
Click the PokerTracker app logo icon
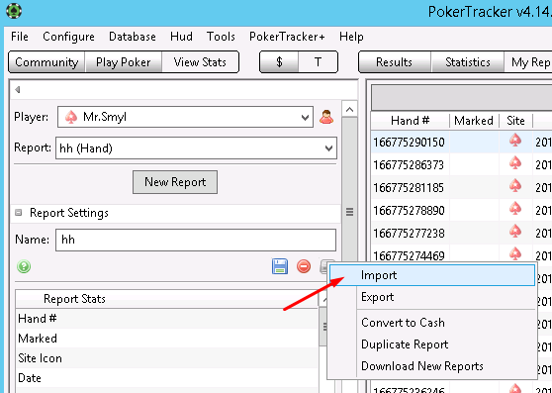point(14,11)
